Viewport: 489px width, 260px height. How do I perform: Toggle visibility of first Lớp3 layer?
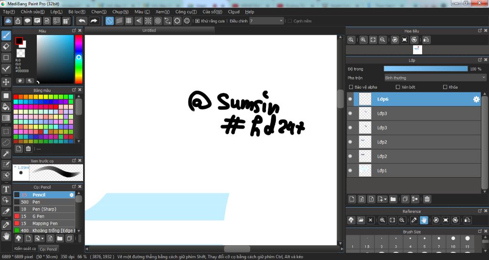tap(350, 113)
